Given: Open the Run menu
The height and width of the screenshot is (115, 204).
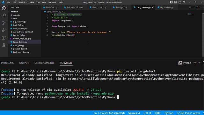Looking at the screenshot, I should coord(44,2).
